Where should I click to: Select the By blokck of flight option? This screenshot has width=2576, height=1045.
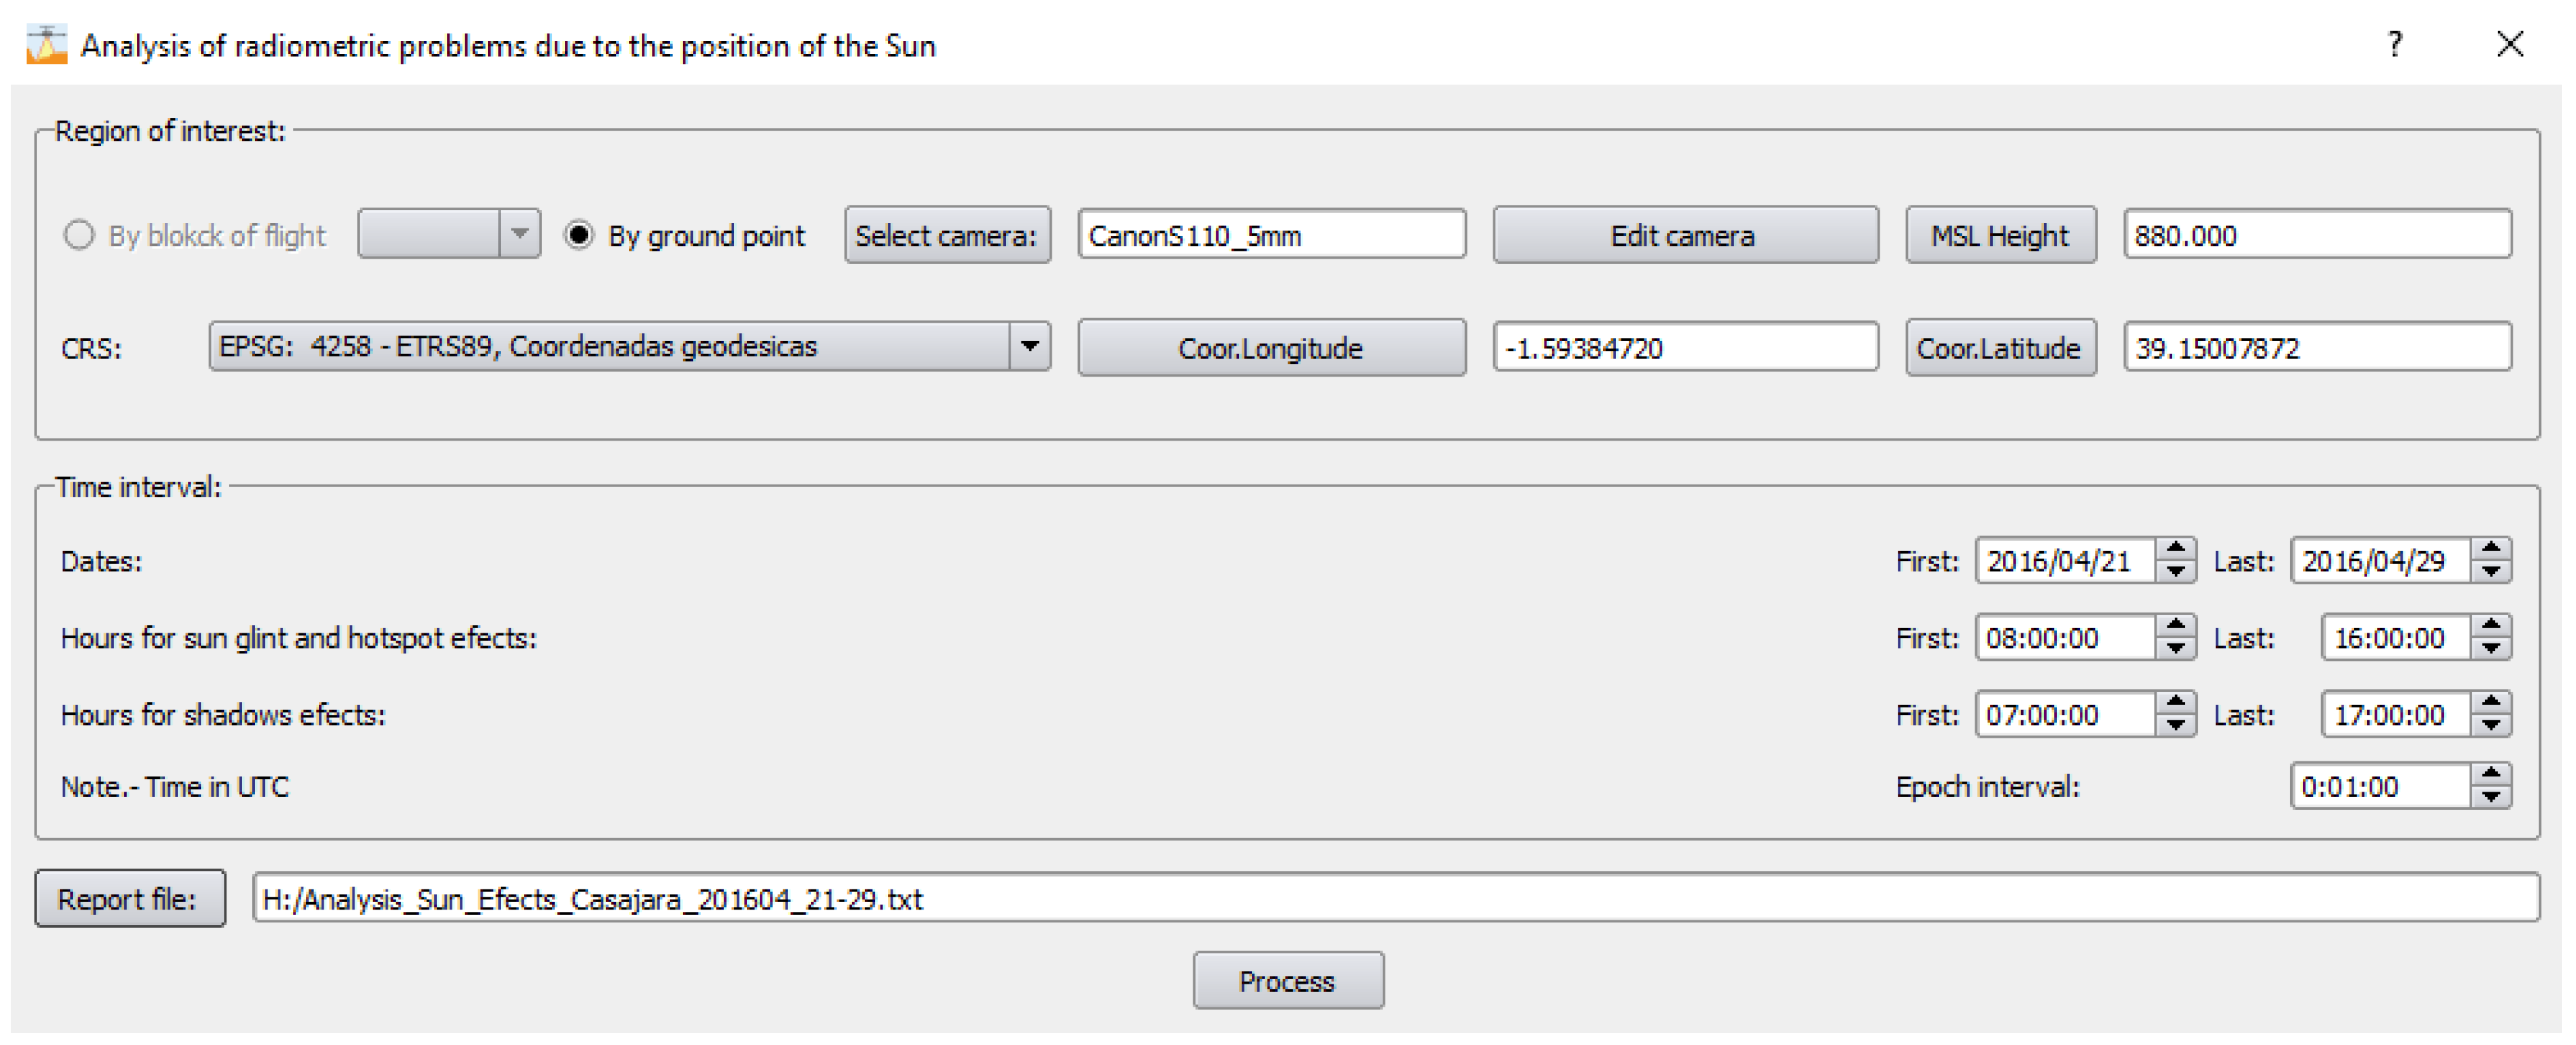tap(79, 236)
